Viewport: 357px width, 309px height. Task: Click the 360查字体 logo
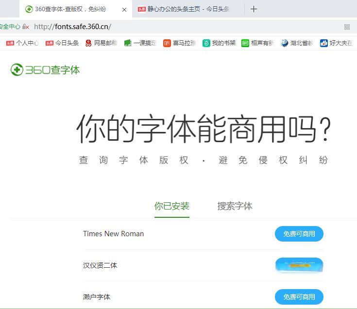click(45, 70)
